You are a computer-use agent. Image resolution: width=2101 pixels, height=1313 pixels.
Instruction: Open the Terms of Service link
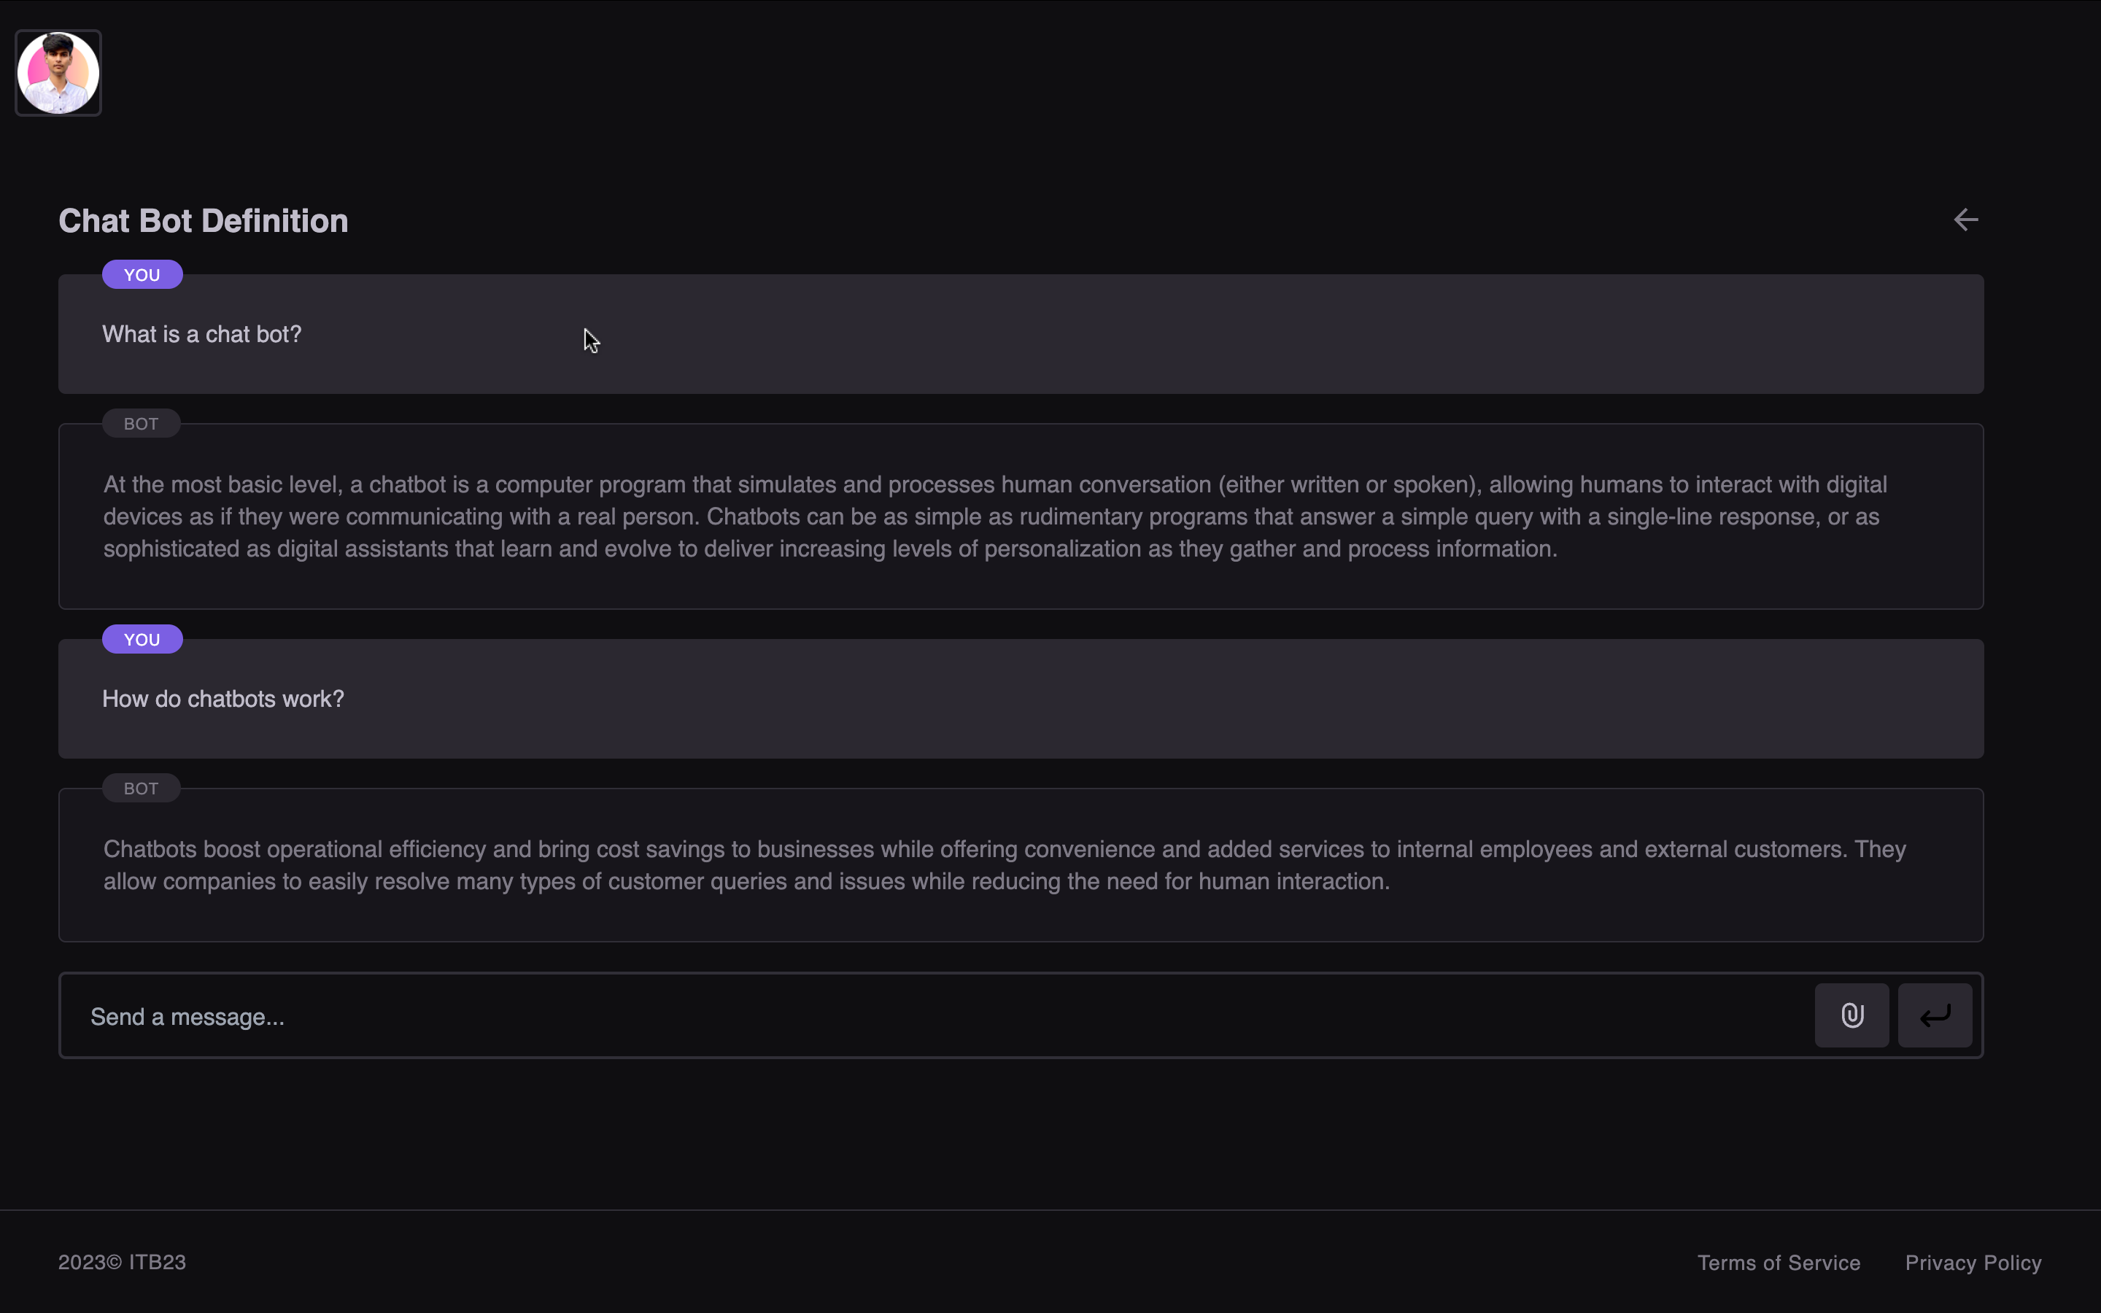1778,1263
